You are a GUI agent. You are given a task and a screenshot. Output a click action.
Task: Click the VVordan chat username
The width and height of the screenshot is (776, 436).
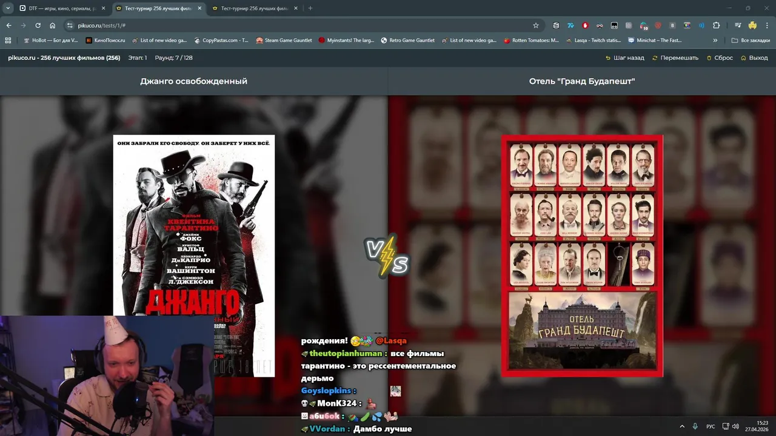pyautogui.click(x=329, y=429)
